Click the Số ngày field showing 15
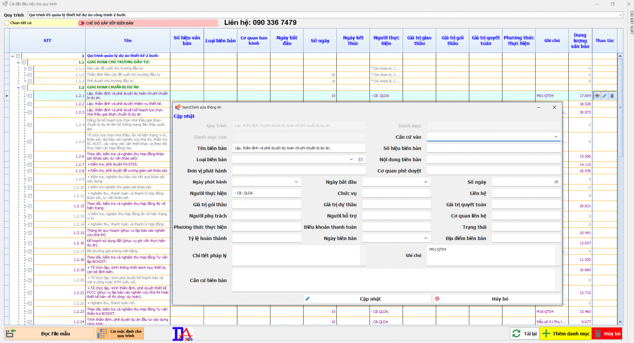 click(526, 182)
